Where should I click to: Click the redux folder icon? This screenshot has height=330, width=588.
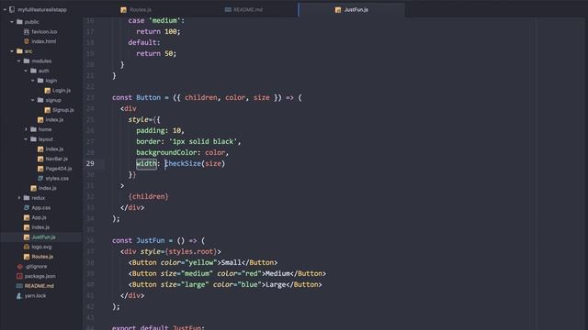click(x=27, y=198)
